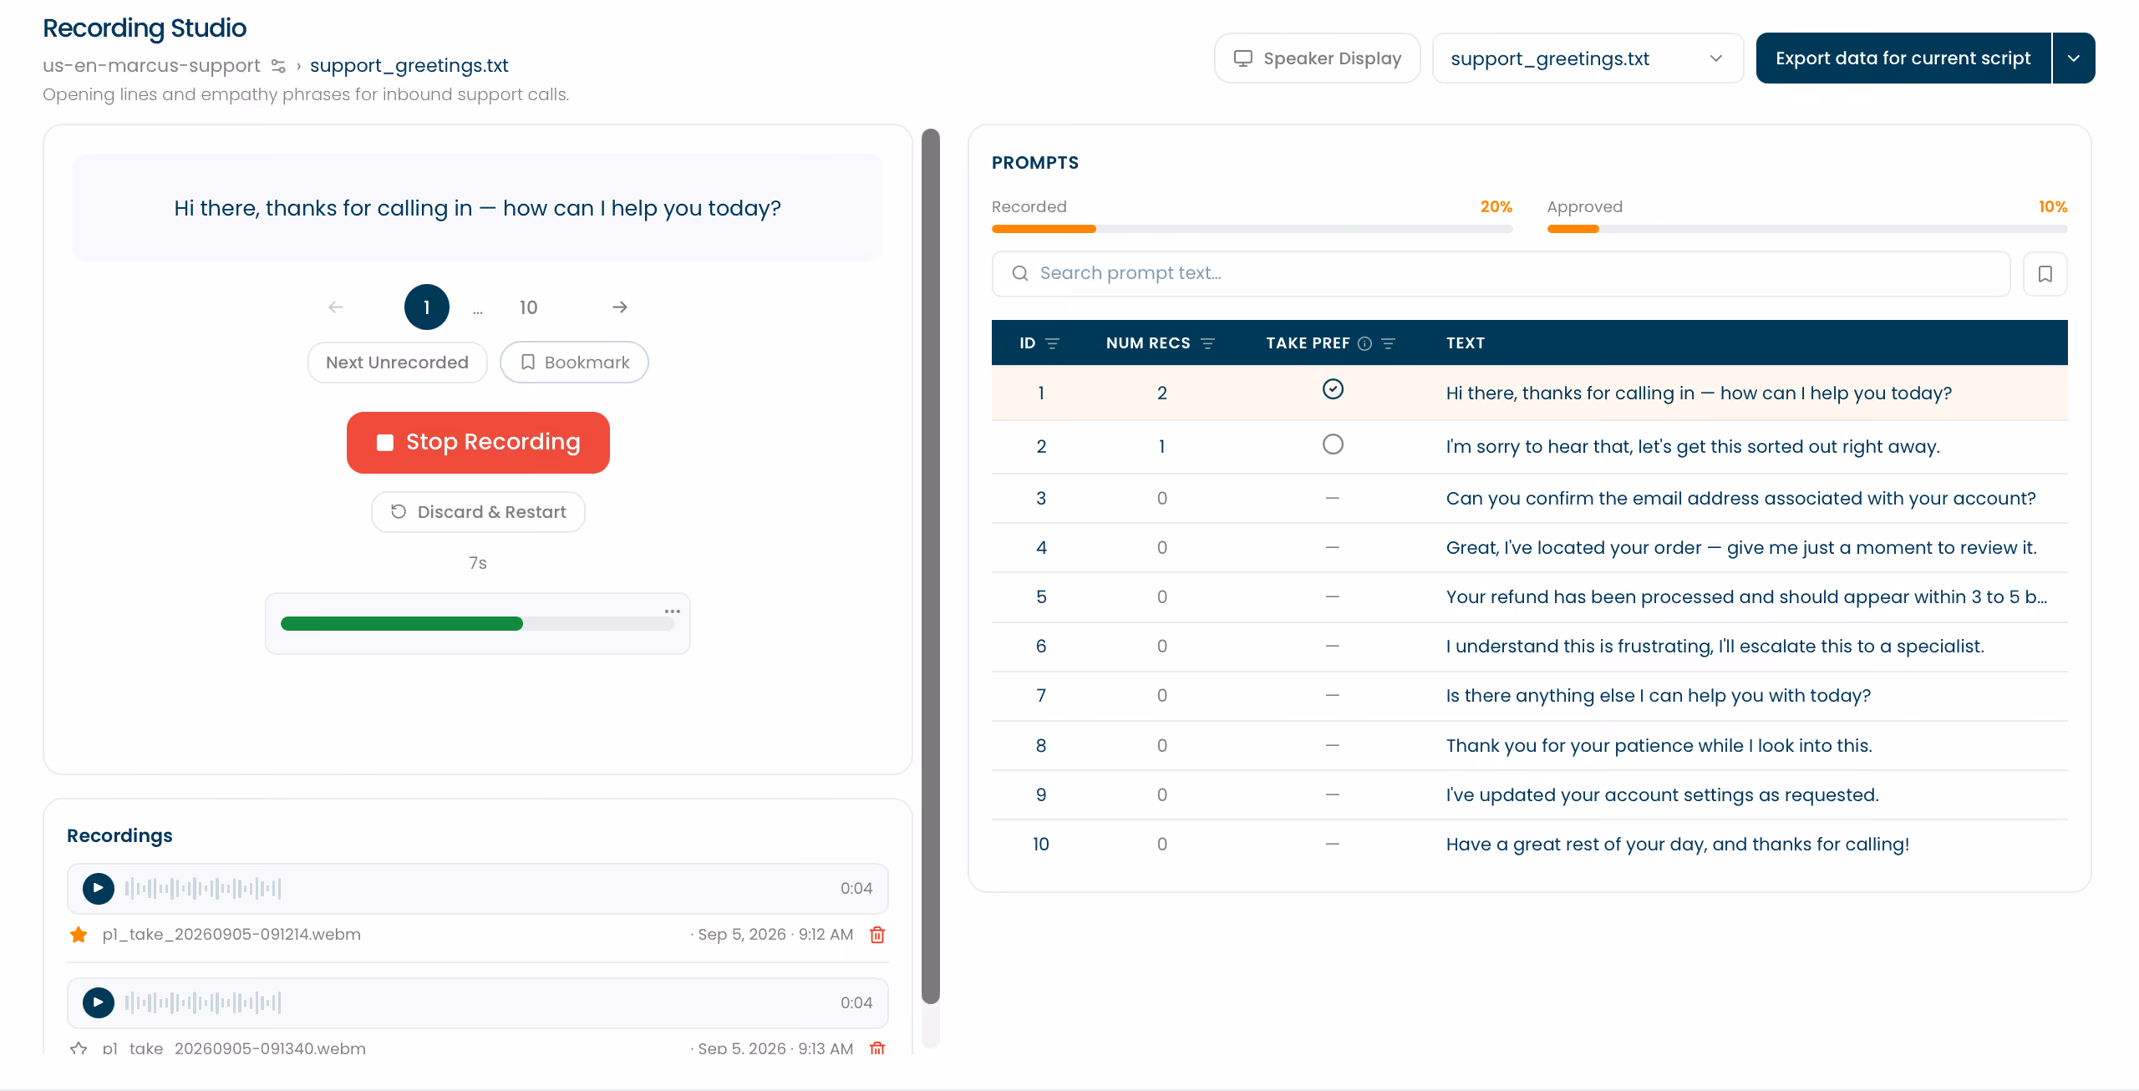Image resolution: width=2139 pixels, height=1091 pixels.
Task: Star the p1_take_20260905-091340.webm take
Action: pyautogui.click(x=79, y=1048)
